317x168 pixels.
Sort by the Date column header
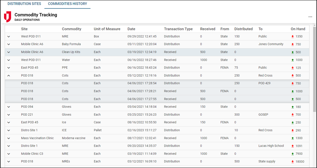click(x=131, y=29)
